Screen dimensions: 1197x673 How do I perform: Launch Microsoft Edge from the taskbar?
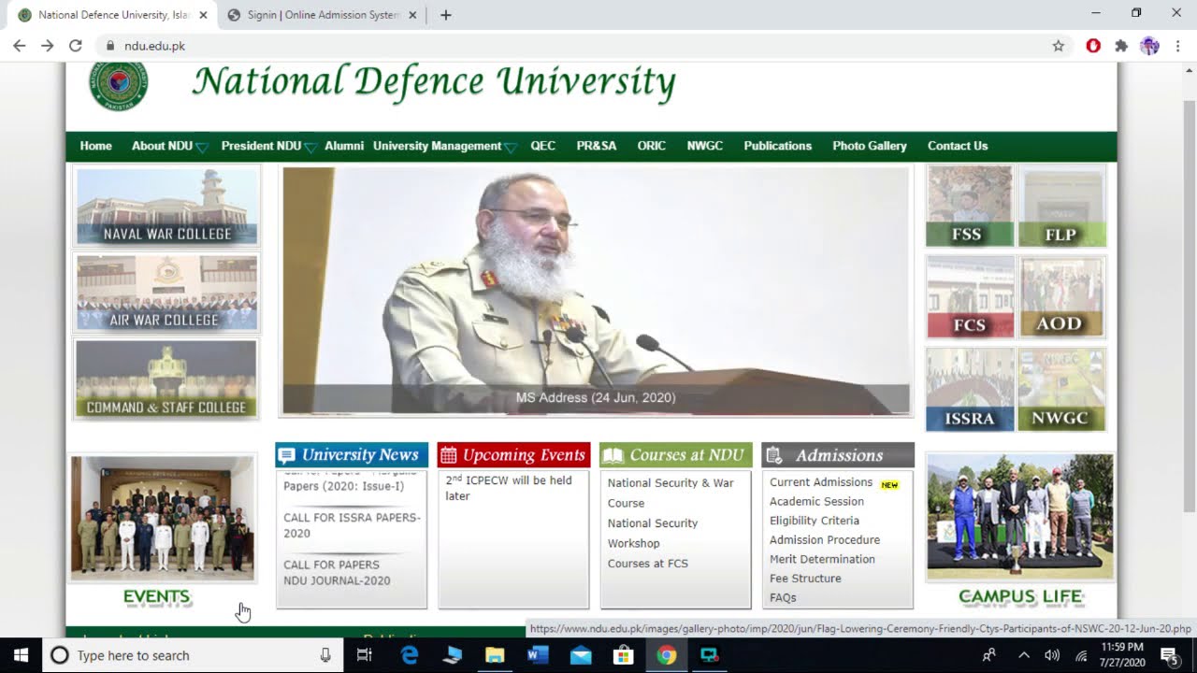pyautogui.click(x=410, y=655)
